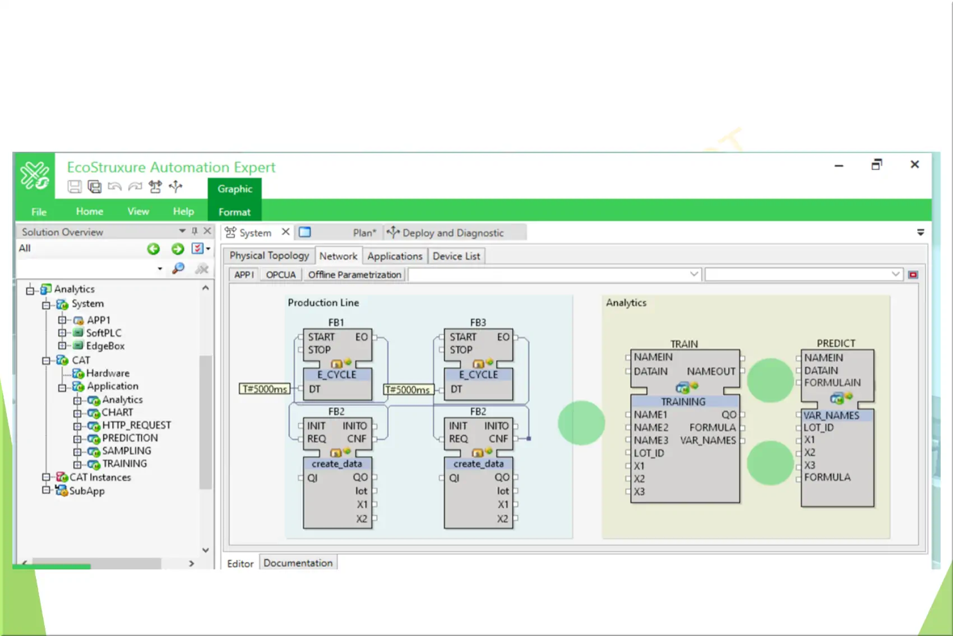Open the document tabs overflow menu
953x636 pixels.
point(920,232)
